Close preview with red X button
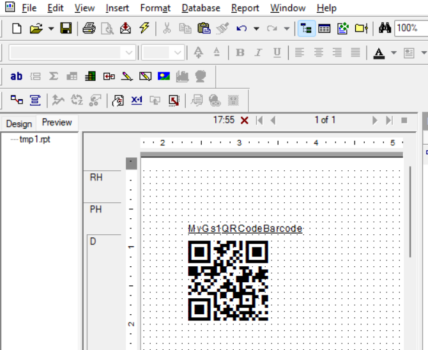Screen dimensions: 428x350 point(244,120)
